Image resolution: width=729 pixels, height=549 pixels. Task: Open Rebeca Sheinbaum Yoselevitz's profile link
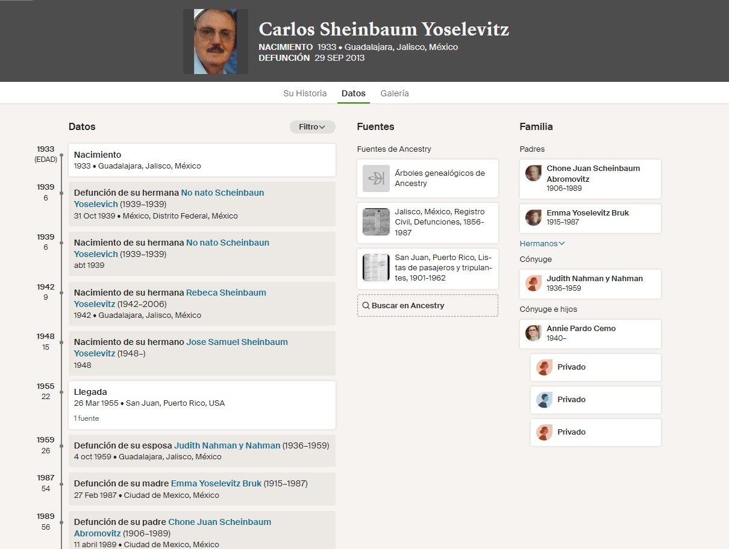225,292
